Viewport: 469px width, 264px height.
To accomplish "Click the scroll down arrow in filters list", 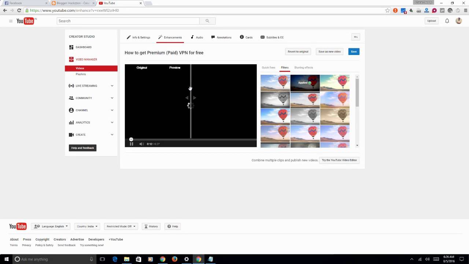I will (357, 146).
